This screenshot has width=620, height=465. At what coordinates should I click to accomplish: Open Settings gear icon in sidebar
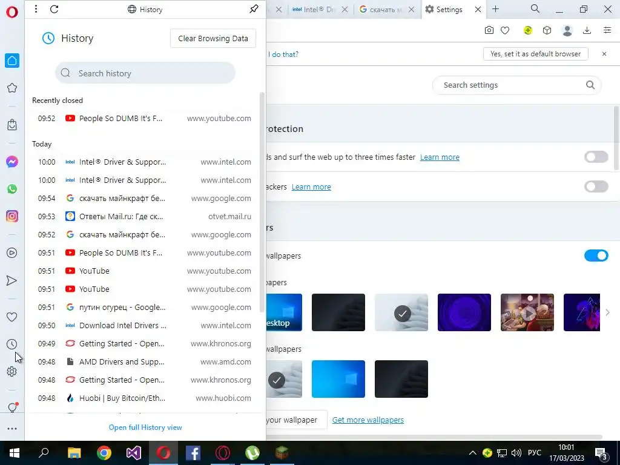pyautogui.click(x=12, y=372)
